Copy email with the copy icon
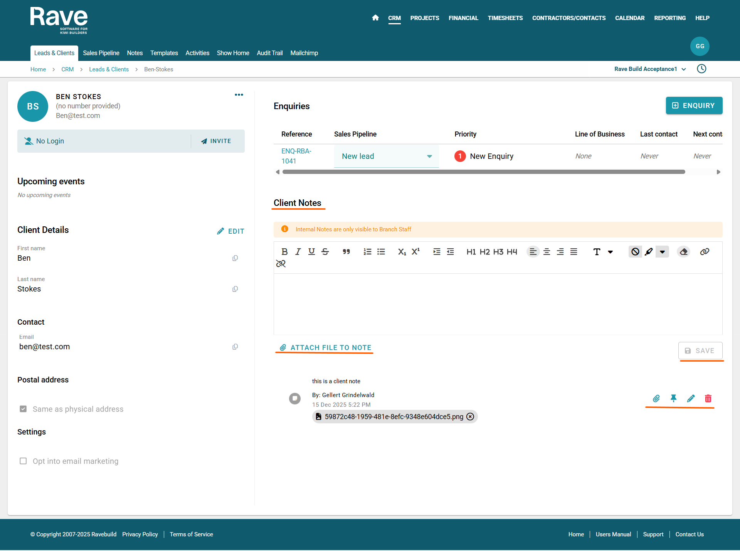This screenshot has height=551, width=740. tap(235, 347)
